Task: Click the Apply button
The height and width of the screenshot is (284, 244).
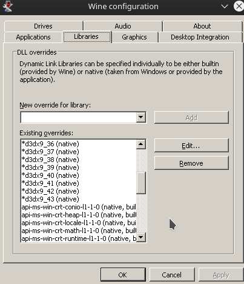Action: pyautogui.click(x=221, y=275)
